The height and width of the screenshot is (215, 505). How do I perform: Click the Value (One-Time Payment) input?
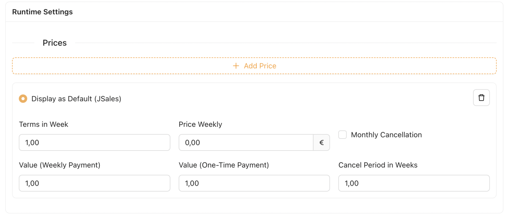[254, 184]
